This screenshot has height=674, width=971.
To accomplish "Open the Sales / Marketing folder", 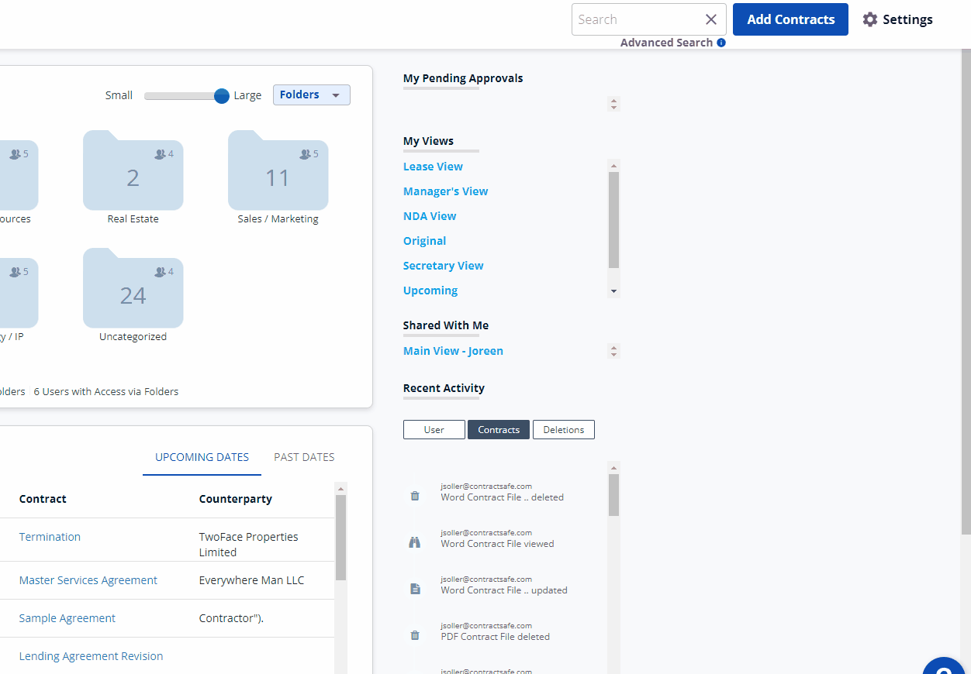I will pyautogui.click(x=278, y=172).
